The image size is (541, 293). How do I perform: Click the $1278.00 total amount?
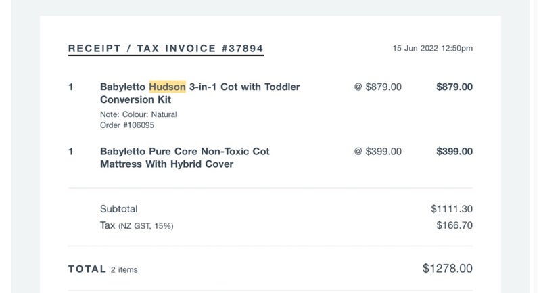click(x=448, y=268)
